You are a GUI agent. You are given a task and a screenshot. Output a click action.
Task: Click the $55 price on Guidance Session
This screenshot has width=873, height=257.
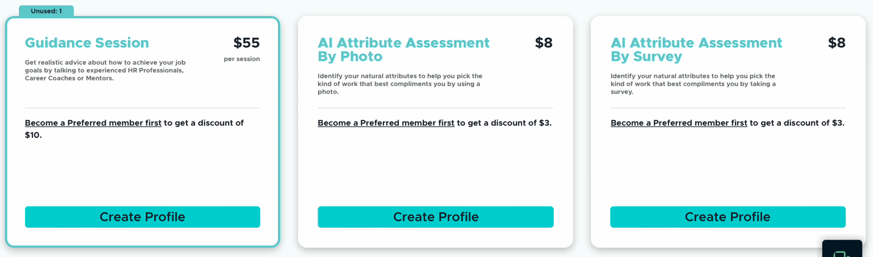click(246, 43)
